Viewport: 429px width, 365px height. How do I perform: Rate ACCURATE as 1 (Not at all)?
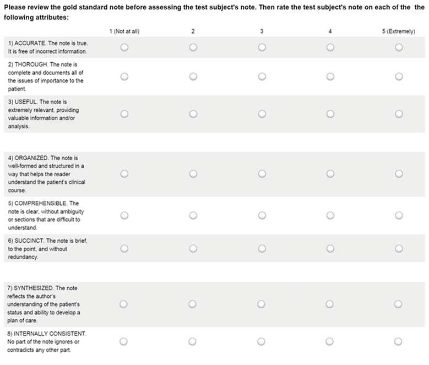(x=124, y=48)
